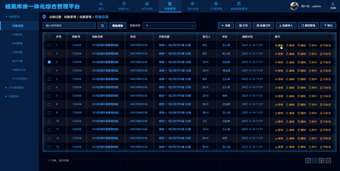Open the 档案类型 dropdown

tap(169, 25)
